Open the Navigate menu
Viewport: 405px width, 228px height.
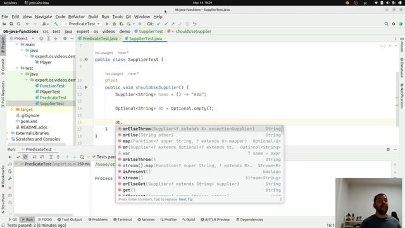coord(44,16)
